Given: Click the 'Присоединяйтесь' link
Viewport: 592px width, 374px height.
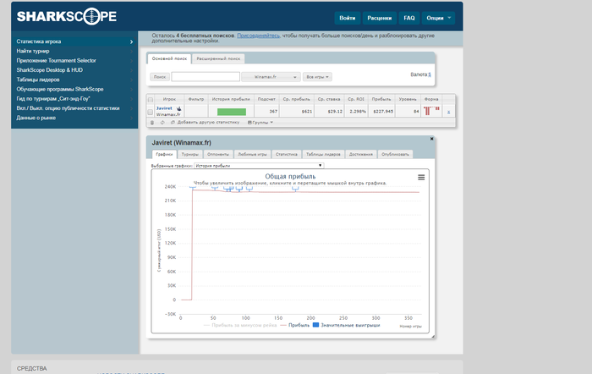Looking at the screenshot, I should pos(258,36).
